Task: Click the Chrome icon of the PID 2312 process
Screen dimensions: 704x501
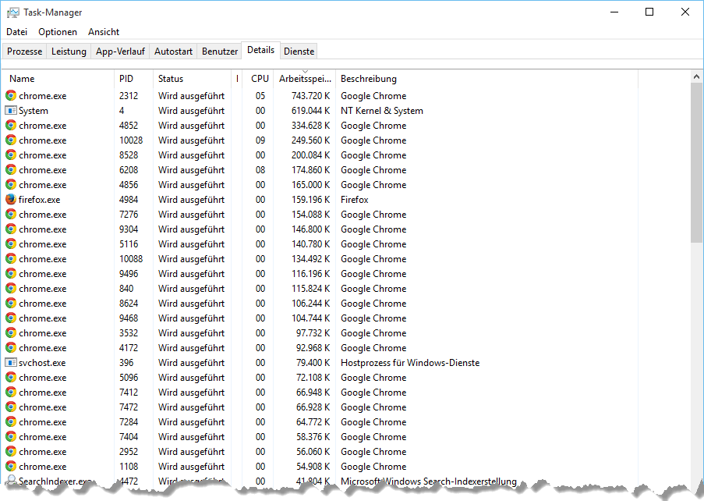Action: (x=11, y=95)
